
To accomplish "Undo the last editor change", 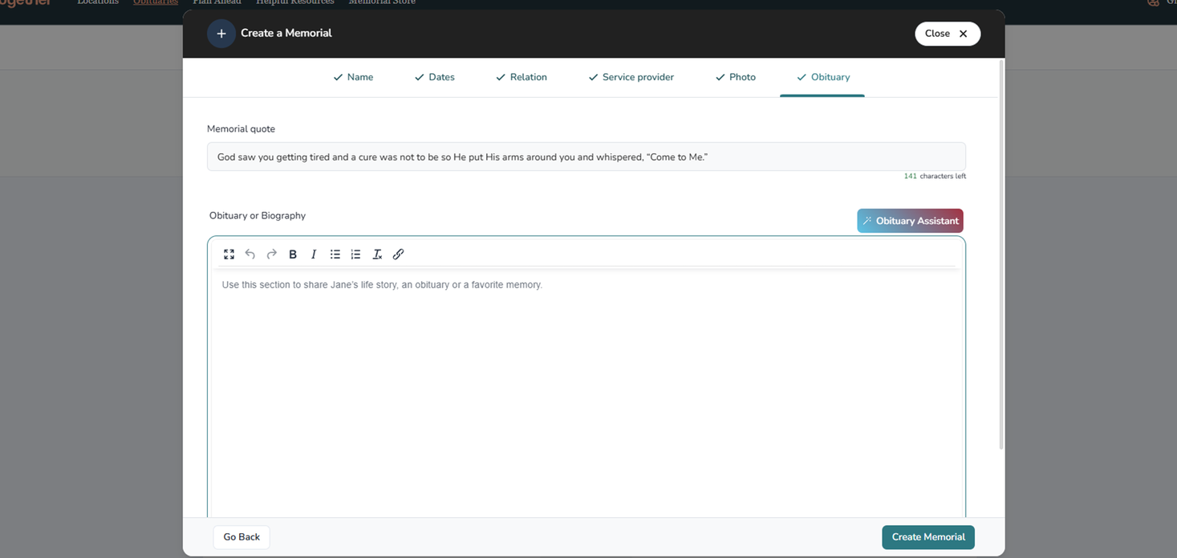I will point(250,255).
